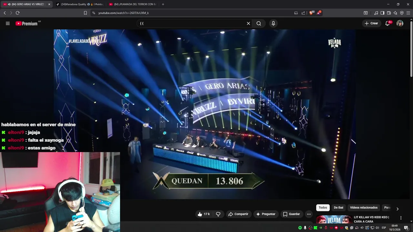Viewport: 413px width, 232px height.
Task: Open the browser main menu
Action: coord(408,13)
